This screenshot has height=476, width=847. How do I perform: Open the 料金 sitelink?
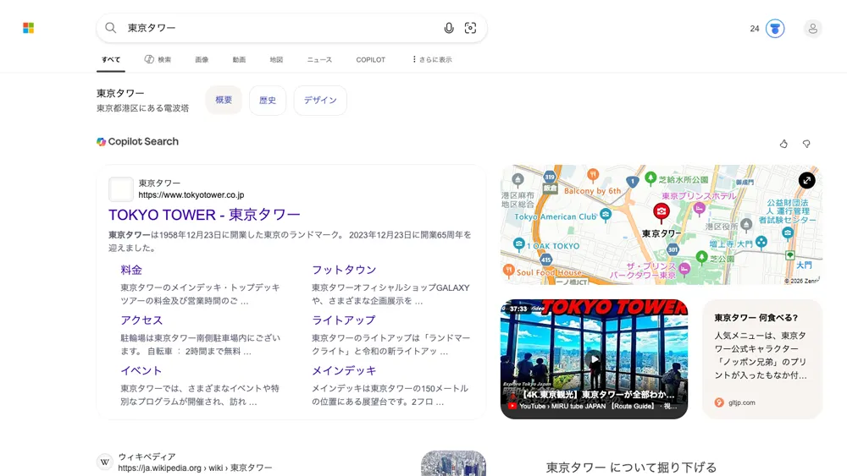coord(131,270)
